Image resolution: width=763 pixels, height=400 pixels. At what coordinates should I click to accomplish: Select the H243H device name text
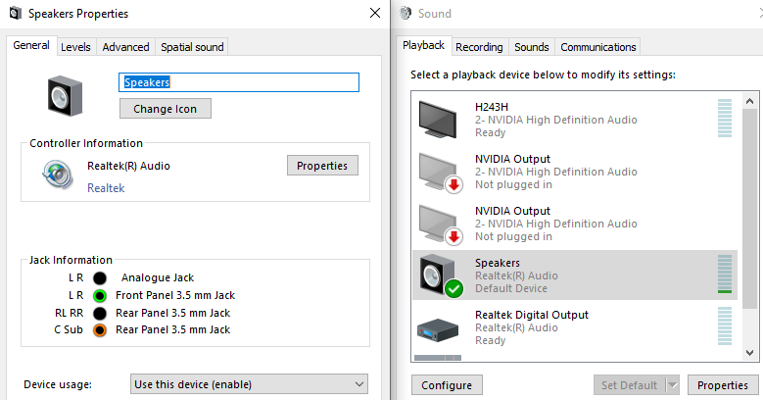pyautogui.click(x=492, y=107)
